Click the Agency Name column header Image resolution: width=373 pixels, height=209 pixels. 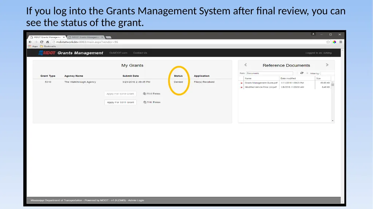(74, 76)
